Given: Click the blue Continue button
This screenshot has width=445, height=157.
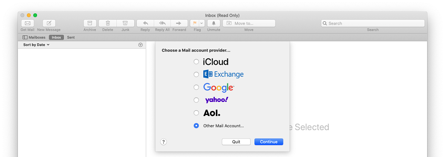Looking at the screenshot, I should coord(269,142).
